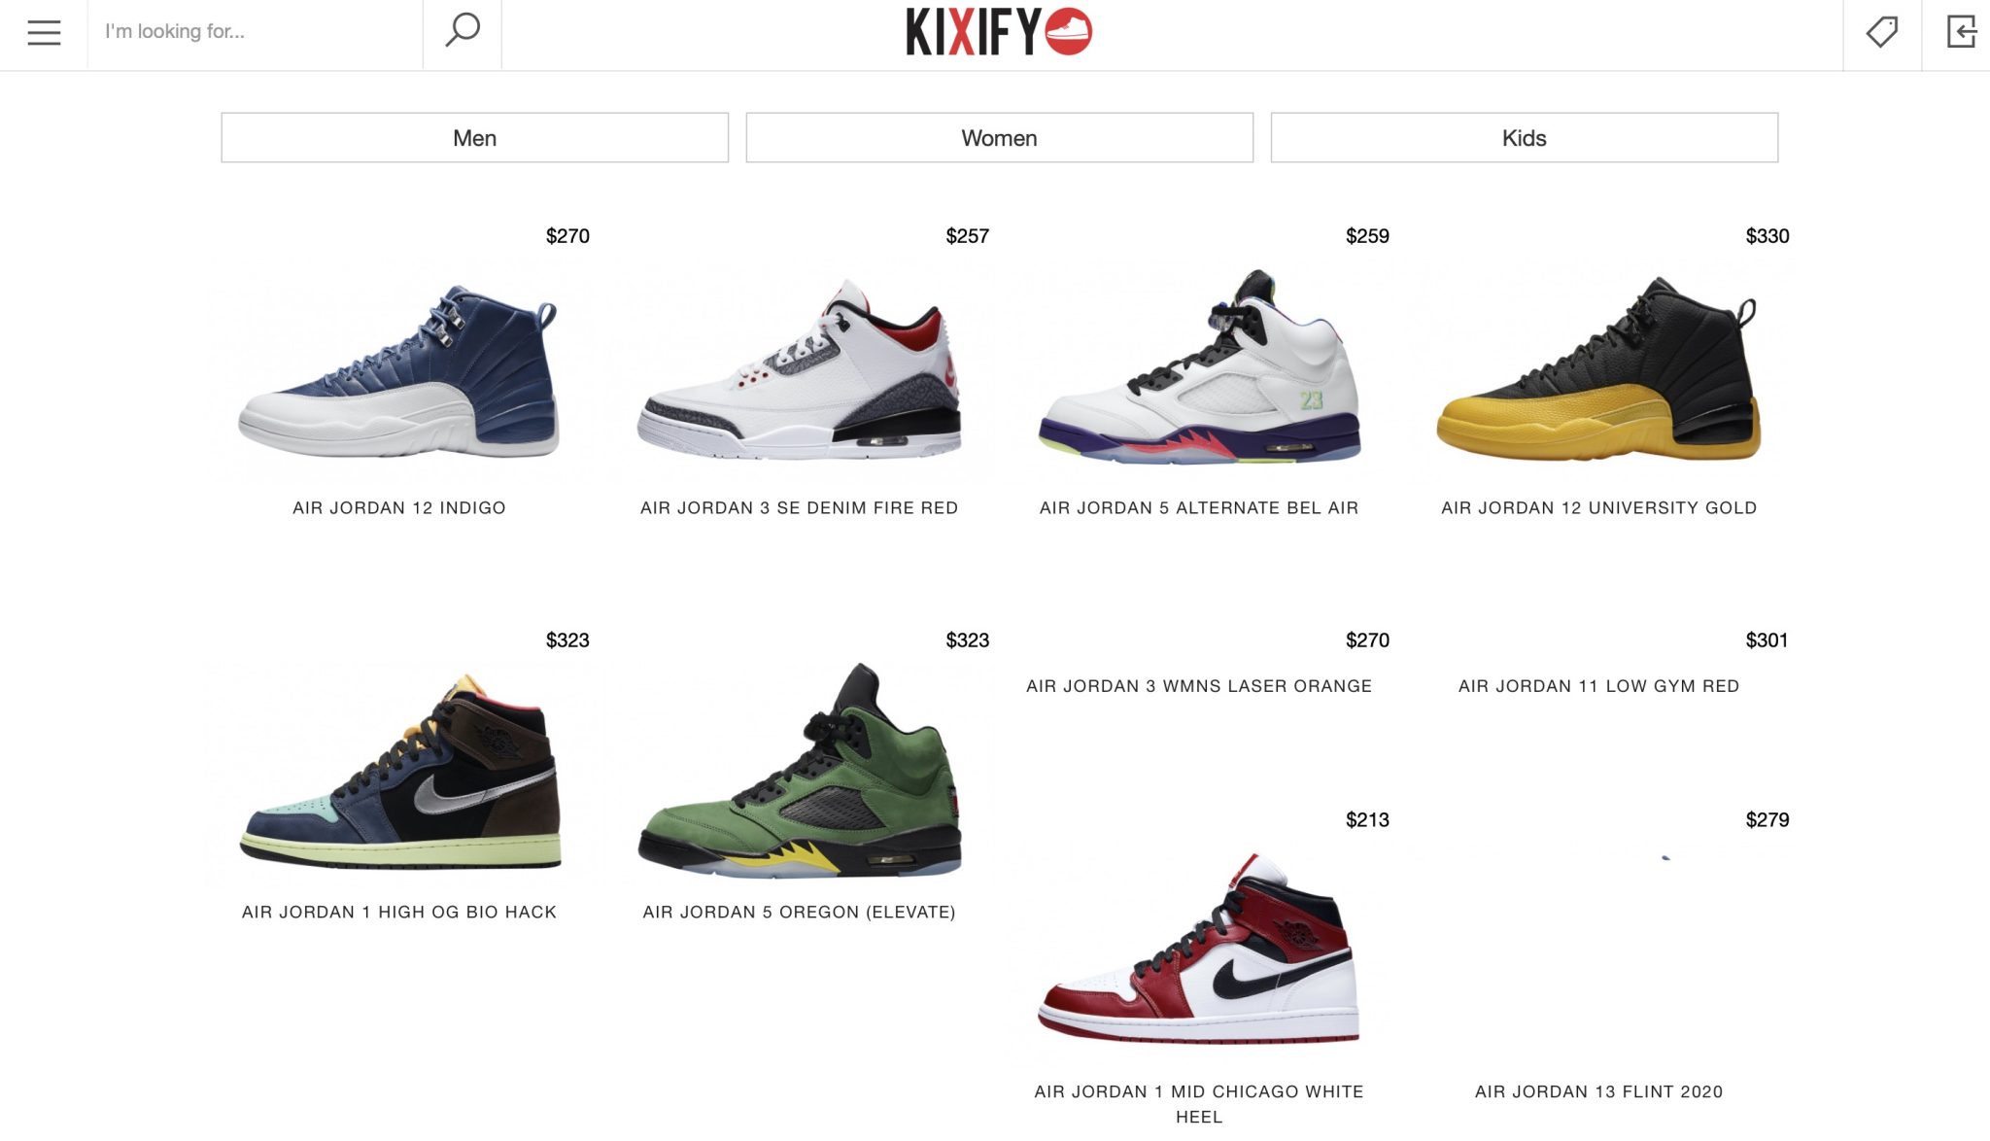This screenshot has width=1990, height=1141.
Task: Click Air Jordan 3 WMNS Laser Orange link
Action: 1199,686
